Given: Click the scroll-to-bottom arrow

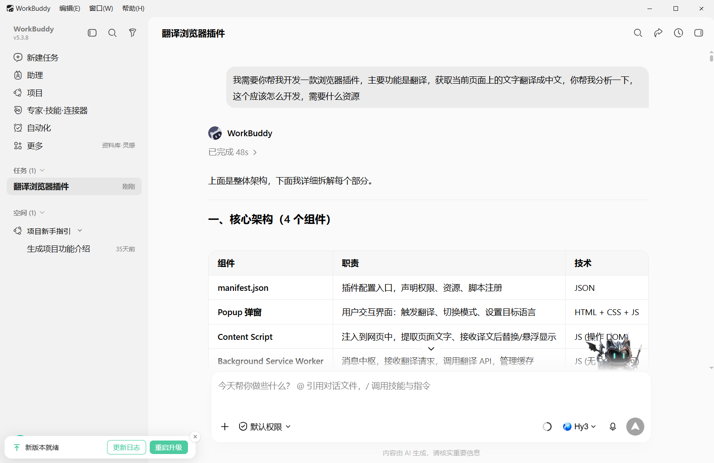Looking at the screenshot, I should click(431, 349).
